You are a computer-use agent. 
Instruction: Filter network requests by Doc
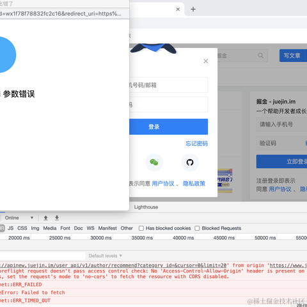point(78,228)
